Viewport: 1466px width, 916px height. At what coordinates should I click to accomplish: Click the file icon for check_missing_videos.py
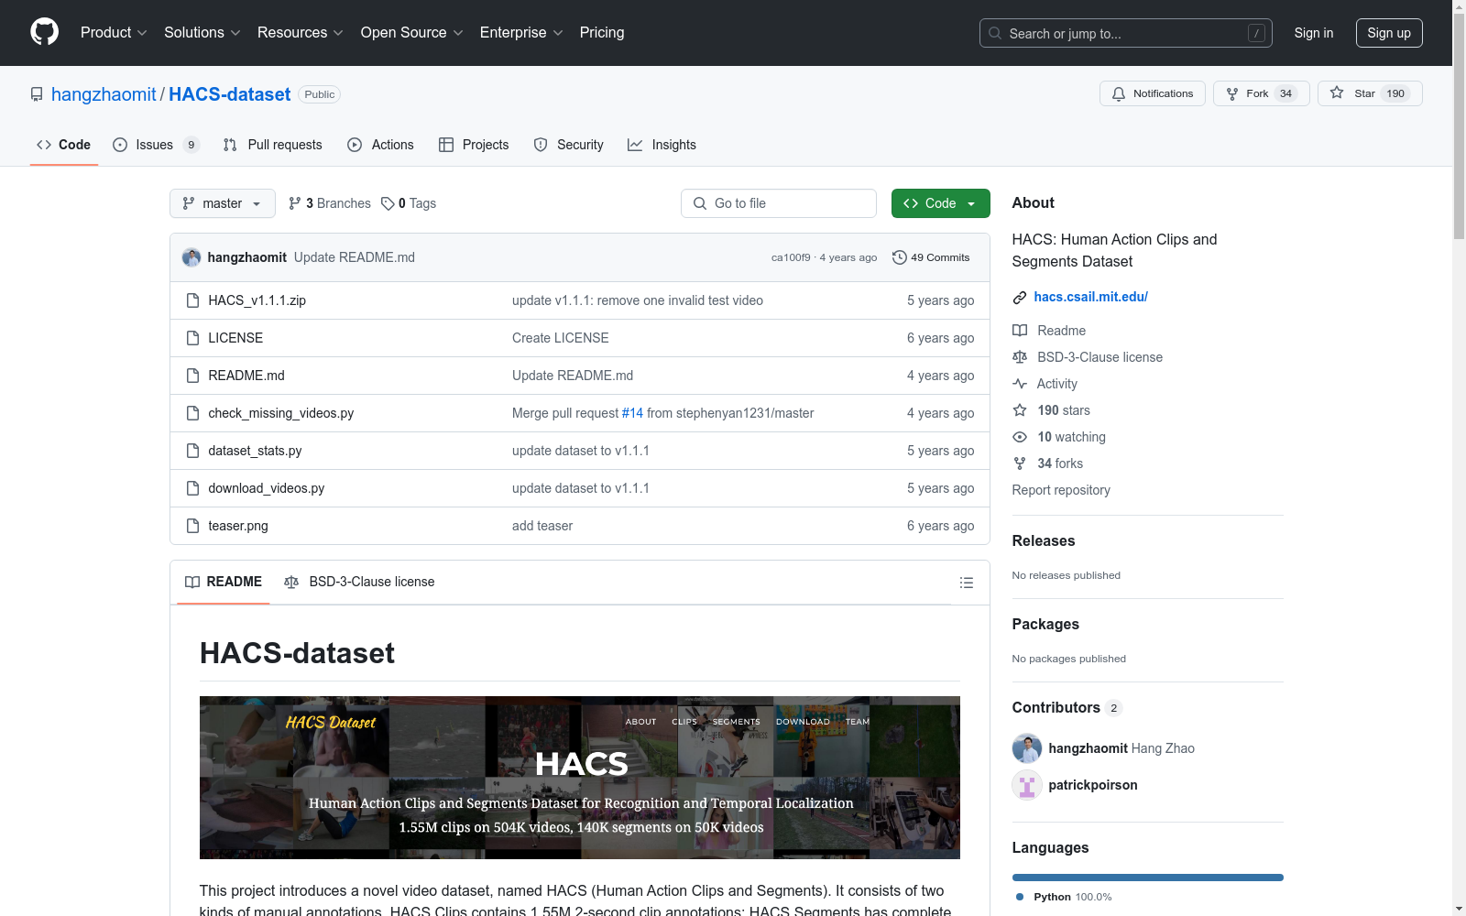click(192, 413)
